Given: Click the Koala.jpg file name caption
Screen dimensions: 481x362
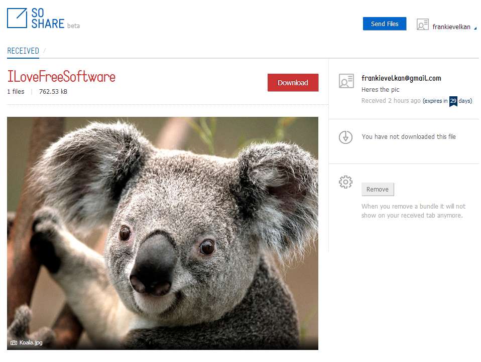Looking at the screenshot, I should coord(31,342).
